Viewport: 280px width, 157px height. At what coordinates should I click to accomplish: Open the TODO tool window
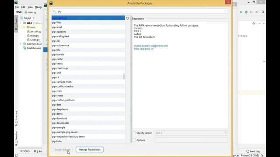click(x=25, y=151)
